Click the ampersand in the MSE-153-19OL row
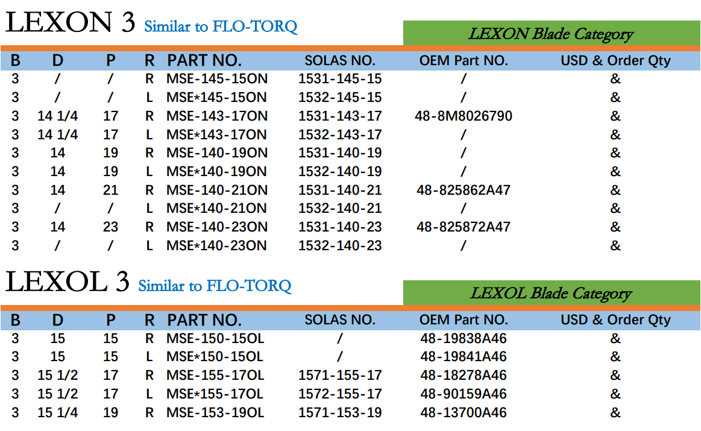 (615, 413)
